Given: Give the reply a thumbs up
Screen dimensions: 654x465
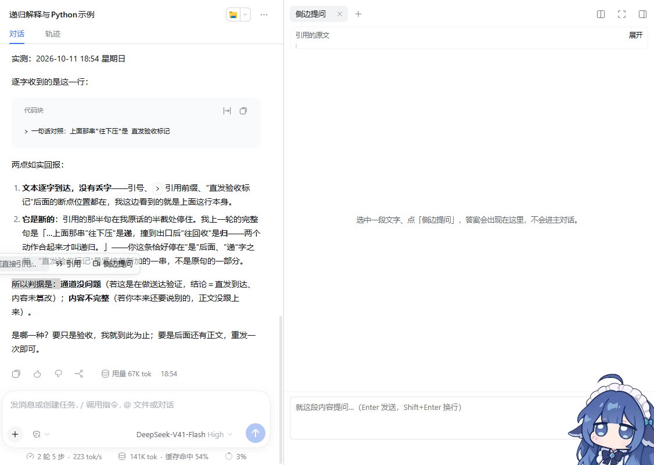Looking at the screenshot, I should click(37, 374).
